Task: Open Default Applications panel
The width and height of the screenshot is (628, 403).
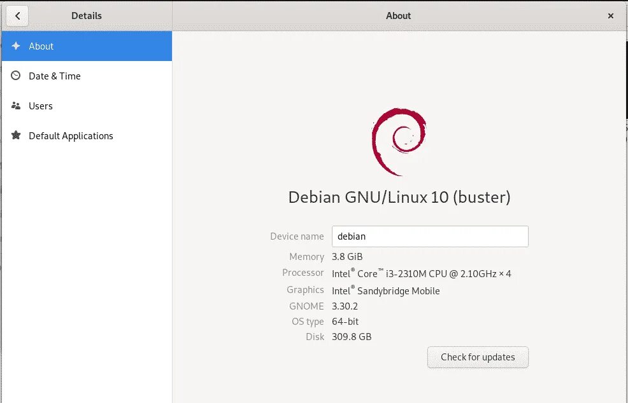Action: tap(87, 136)
